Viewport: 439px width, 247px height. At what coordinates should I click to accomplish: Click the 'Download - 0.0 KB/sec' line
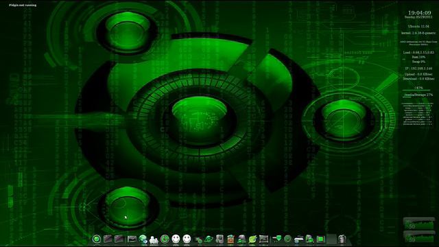pyautogui.click(x=418, y=79)
